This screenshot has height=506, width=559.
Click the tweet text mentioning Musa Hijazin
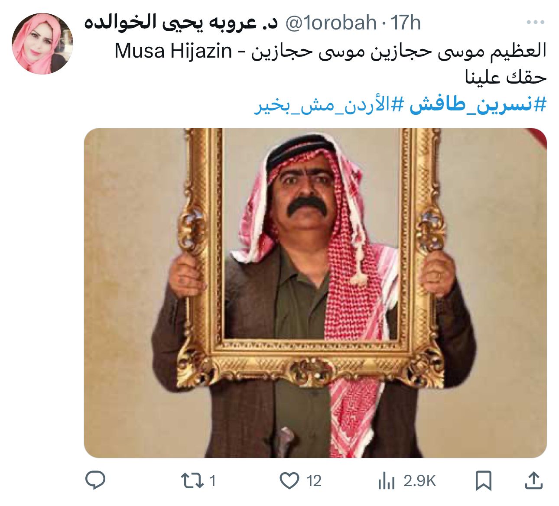[x=331, y=51]
